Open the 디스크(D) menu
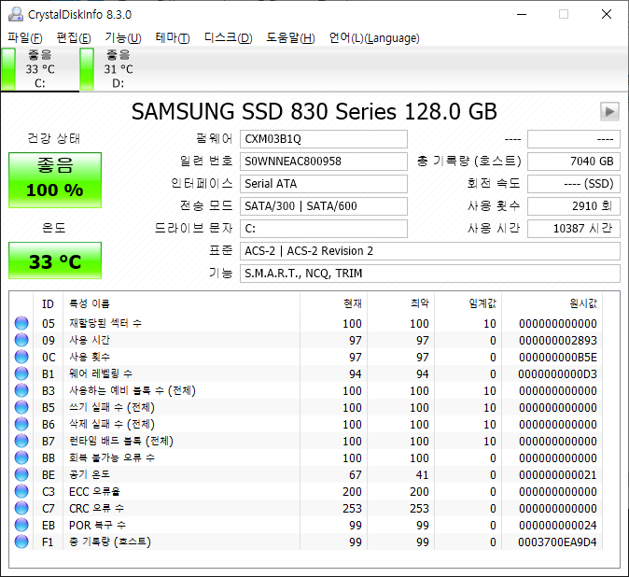Screen dimensions: 629x577 tap(228, 38)
